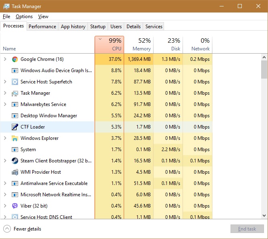Select the Processes tab
Screen dimensions: 268x239
[14, 26]
